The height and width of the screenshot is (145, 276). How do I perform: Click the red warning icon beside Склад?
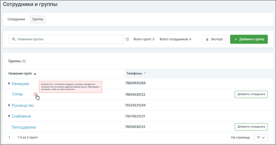click(35, 94)
